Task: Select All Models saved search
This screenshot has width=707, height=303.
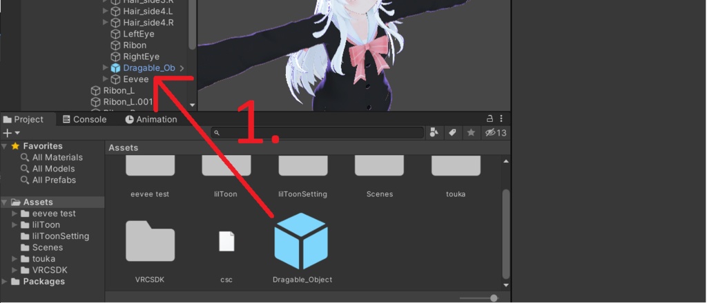Action: click(x=53, y=169)
